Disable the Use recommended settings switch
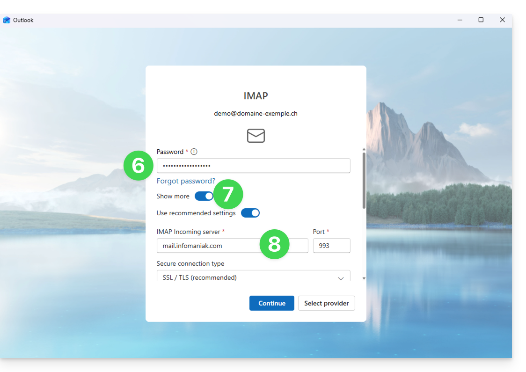Viewport: 526px width, 372px height. (x=250, y=213)
